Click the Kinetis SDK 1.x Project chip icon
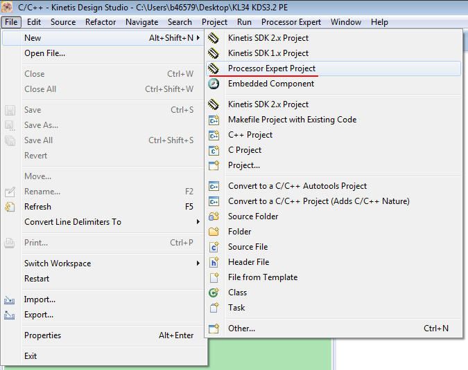This screenshot has height=370, width=468. click(214, 53)
